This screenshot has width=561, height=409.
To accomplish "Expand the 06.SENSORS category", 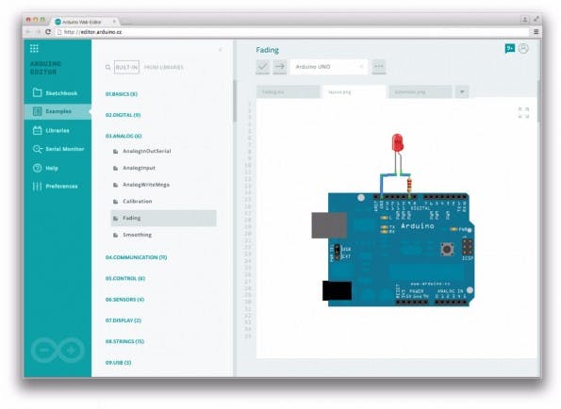I will 124,300.
